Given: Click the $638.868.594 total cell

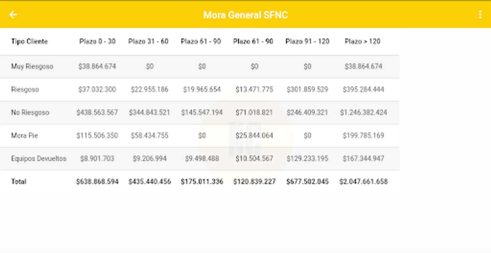Looking at the screenshot, I should [97, 182].
